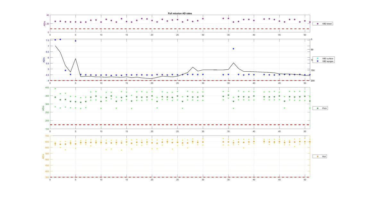Click the outlier blue apogee point near dive 36
Image resolution: width=385 pixels, height=199 pixels.
234,49
